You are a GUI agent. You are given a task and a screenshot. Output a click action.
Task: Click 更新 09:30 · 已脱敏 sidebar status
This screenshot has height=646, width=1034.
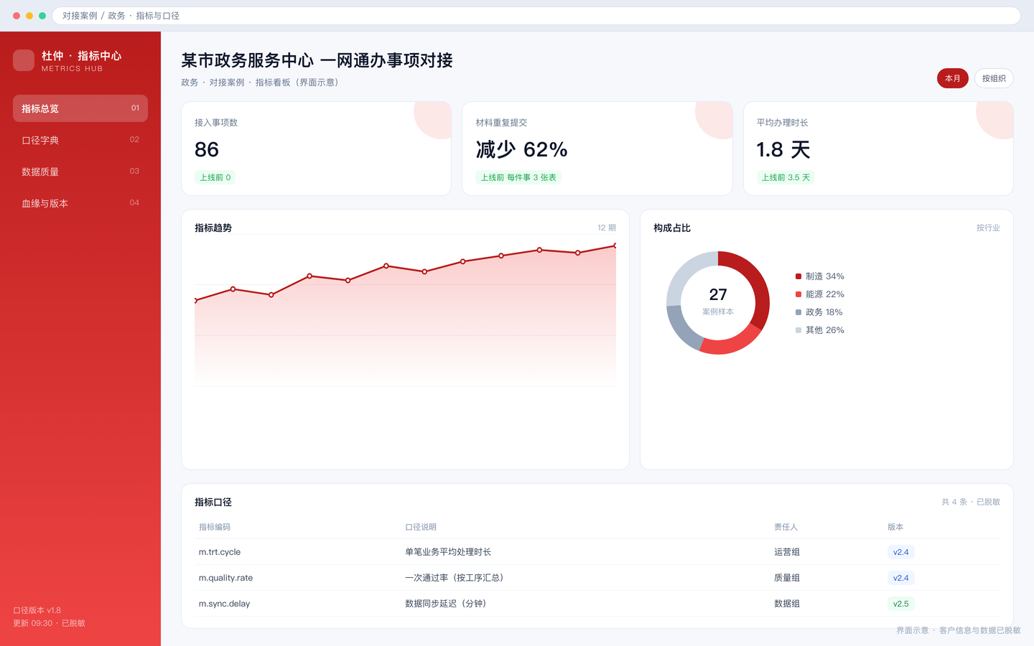[49, 623]
